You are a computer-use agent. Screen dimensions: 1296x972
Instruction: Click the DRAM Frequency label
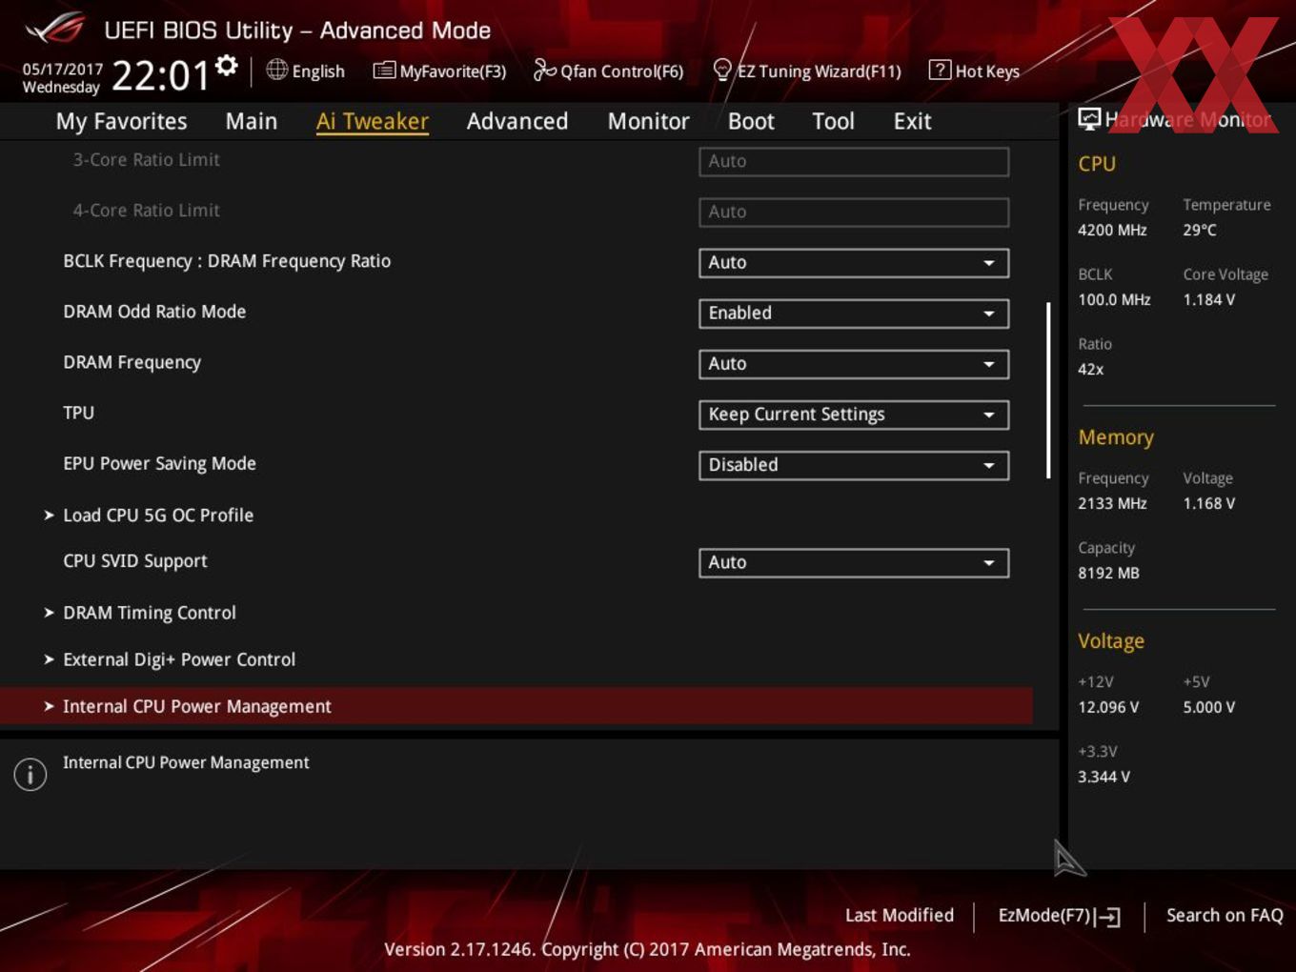[x=132, y=362]
